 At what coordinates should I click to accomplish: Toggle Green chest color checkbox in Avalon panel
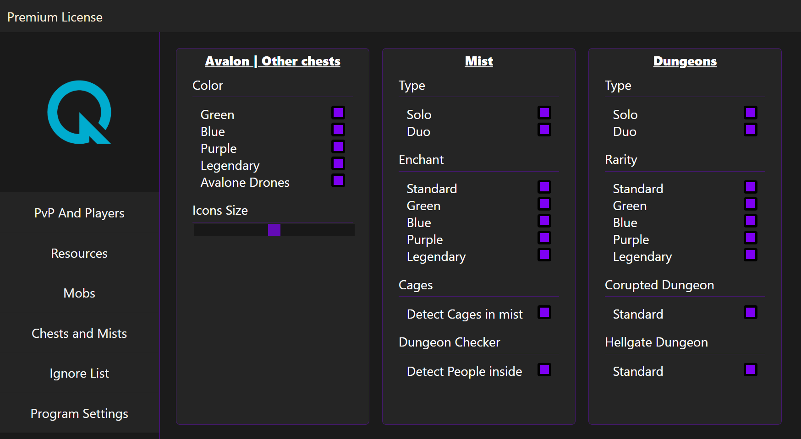[x=338, y=113]
